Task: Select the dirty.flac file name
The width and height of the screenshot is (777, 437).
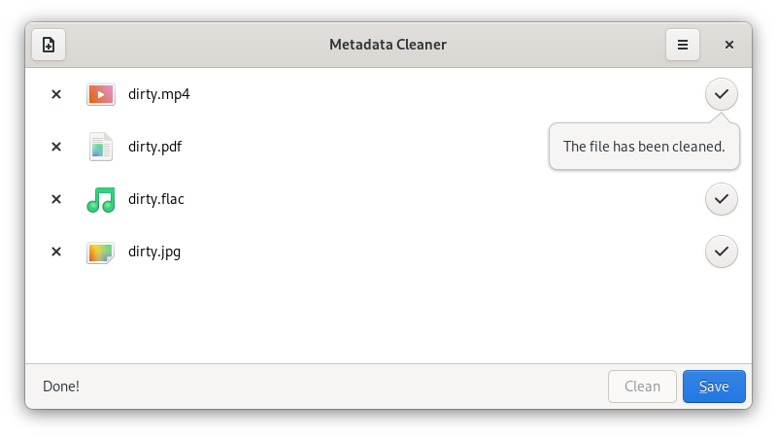Action: tap(156, 199)
